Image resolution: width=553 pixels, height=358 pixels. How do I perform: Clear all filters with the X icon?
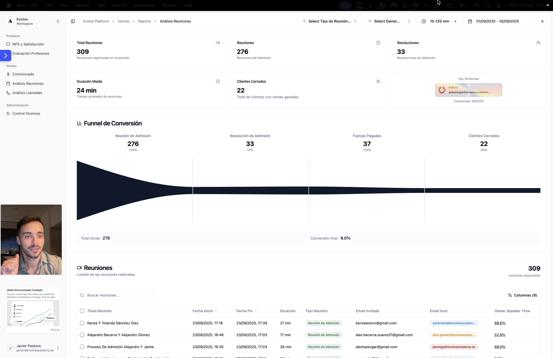[x=542, y=21]
